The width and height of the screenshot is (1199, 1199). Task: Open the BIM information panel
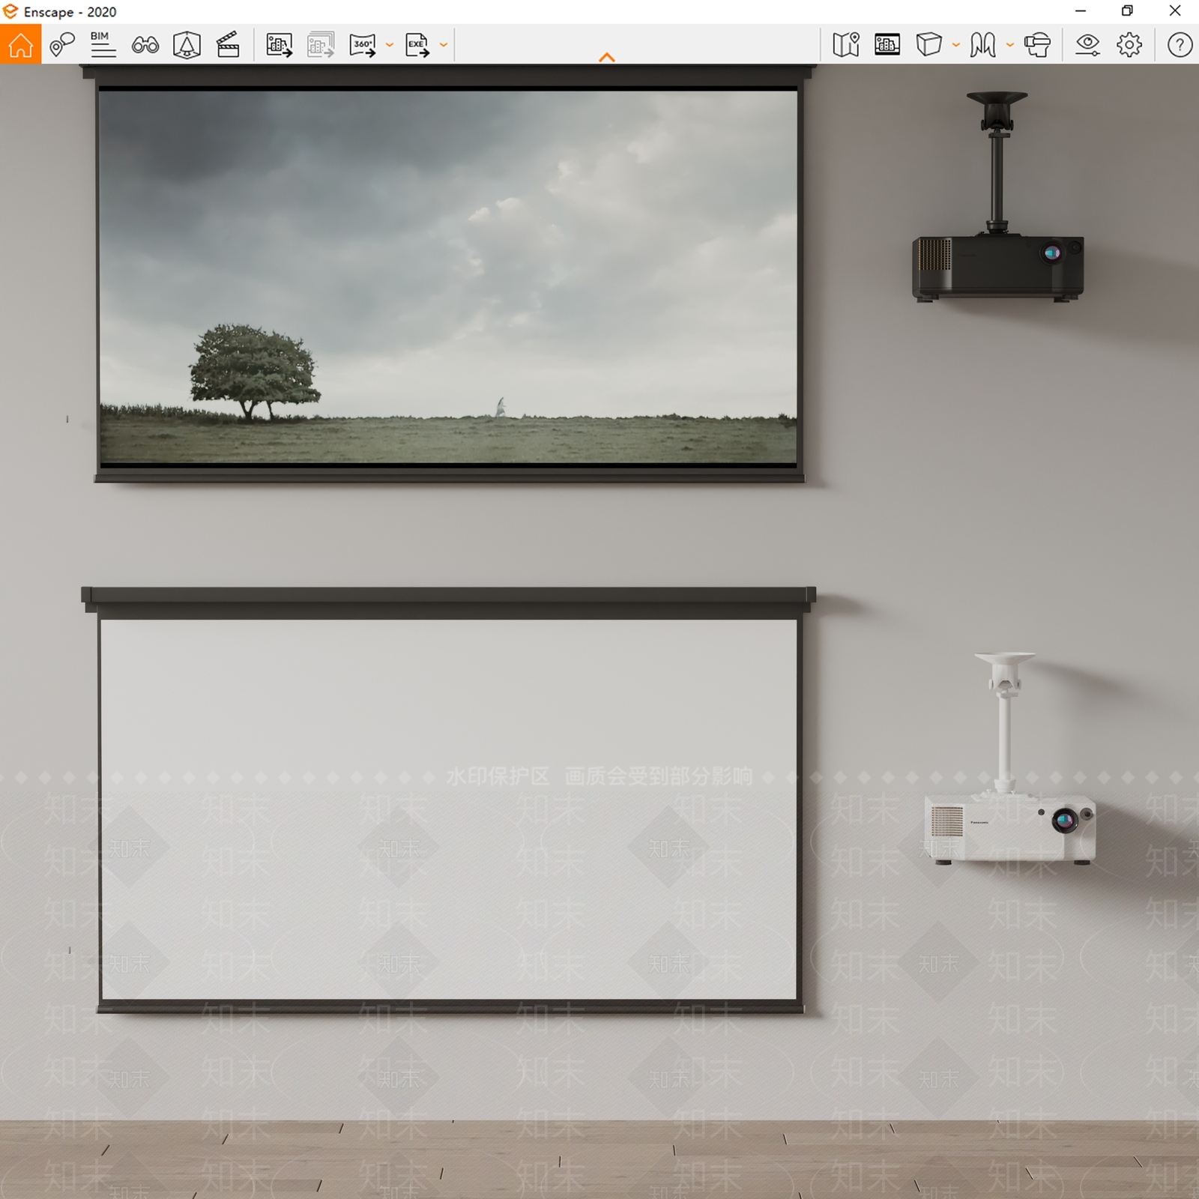(x=103, y=45)
